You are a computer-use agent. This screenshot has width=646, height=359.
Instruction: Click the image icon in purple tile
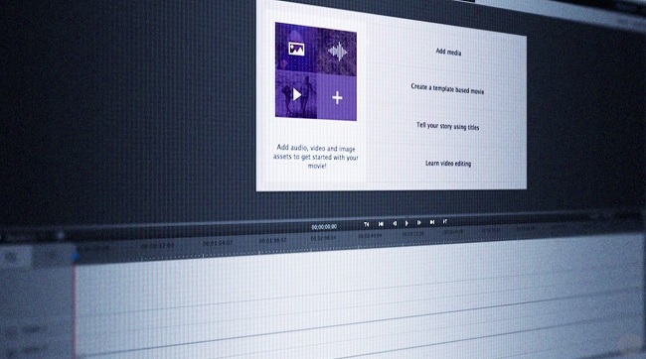(296, 49)
